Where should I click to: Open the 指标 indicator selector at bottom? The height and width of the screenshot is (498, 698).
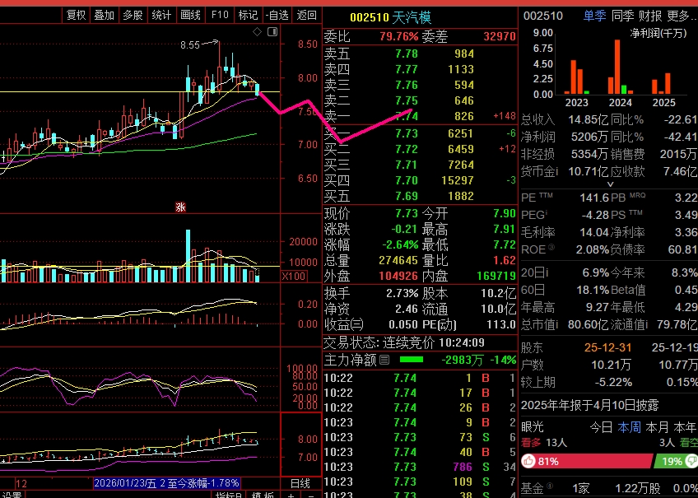[x=229, y=495]
